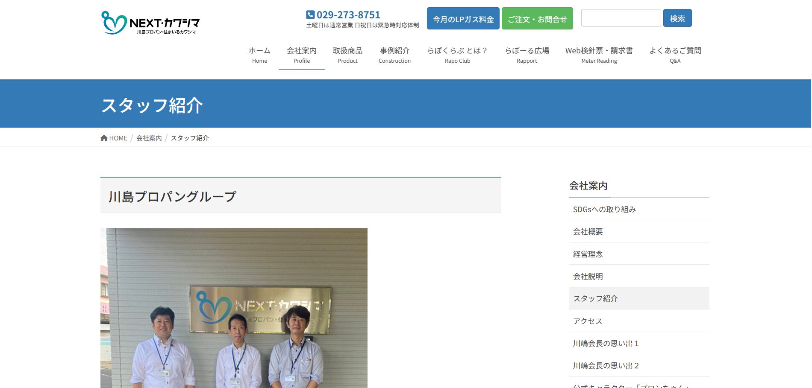Open 事例紹介 Construction menu item
This screenshot has height=388, width=812.
394,55
